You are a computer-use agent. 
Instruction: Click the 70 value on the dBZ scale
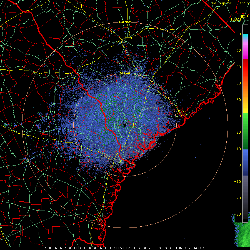click(239, 50)
